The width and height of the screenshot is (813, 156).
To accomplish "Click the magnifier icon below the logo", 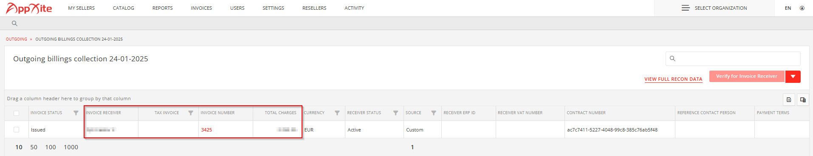I will [14, 23].
